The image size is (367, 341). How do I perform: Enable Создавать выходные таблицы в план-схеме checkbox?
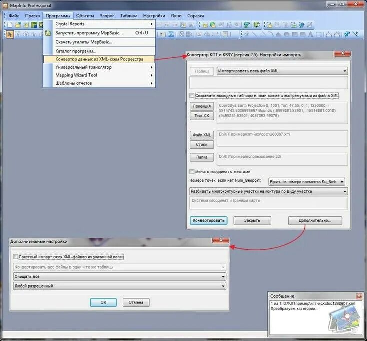(192, 95)
